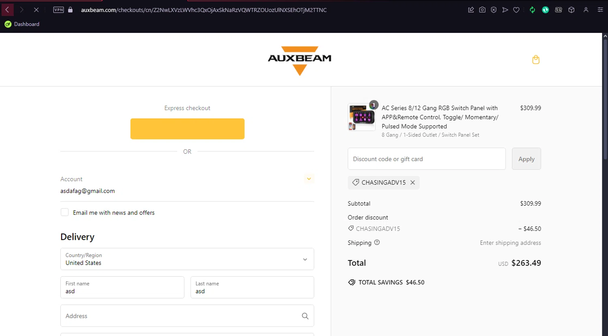Viewport: 608px width, 336px height.
Task: Click the 'Enter shipping address' text
Action: [510, 243]
